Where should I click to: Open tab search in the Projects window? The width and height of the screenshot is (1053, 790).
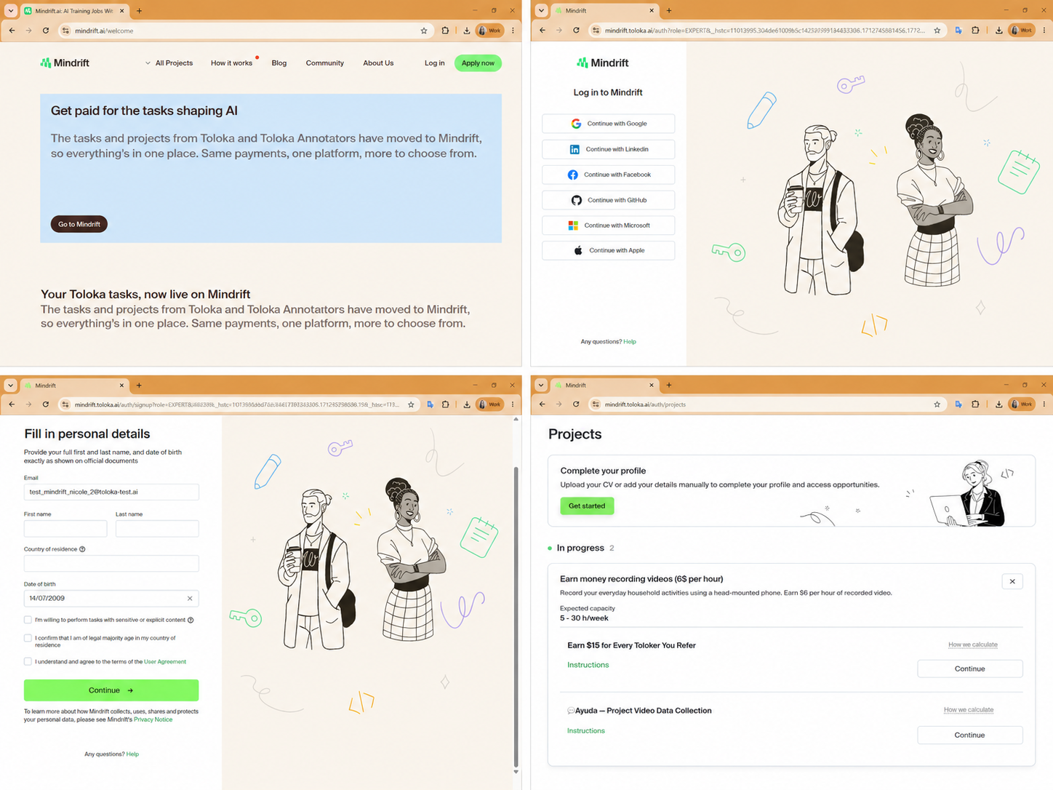(x=542, y=386)
